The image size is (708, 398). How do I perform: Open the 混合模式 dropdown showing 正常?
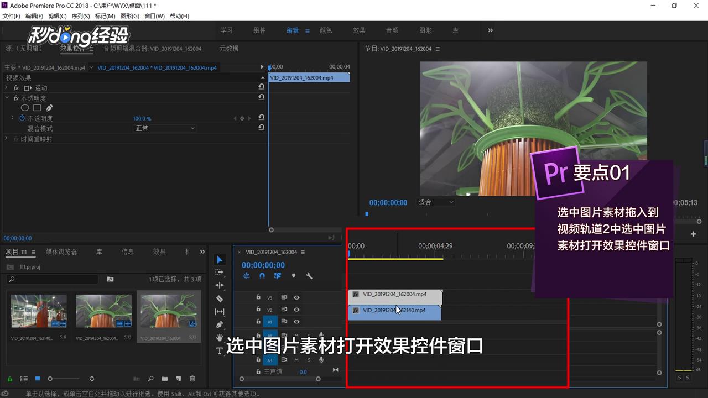pos(165,128)
